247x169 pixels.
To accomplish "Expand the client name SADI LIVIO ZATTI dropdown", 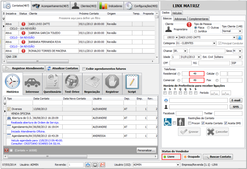I will pyautogui.click(x=234, y=37).
